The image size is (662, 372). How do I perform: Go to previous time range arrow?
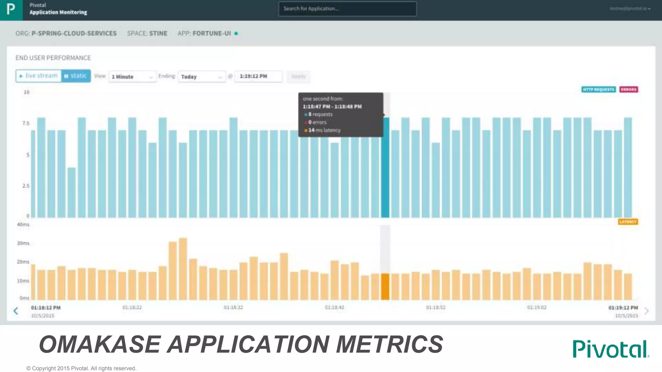point(16,311)
